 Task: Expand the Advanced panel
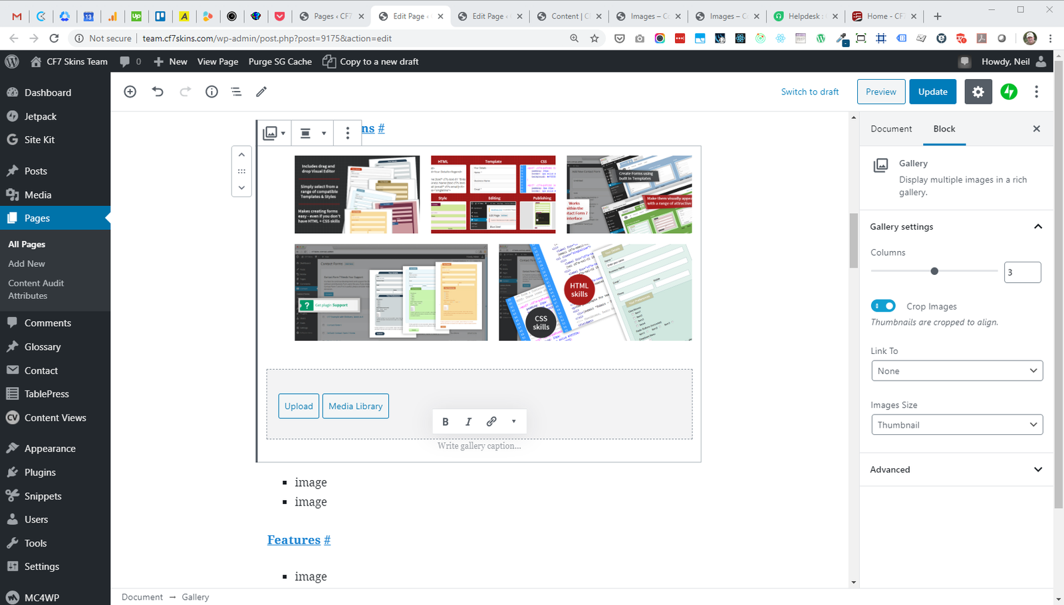pyautogui.click(x=956, y=470)
